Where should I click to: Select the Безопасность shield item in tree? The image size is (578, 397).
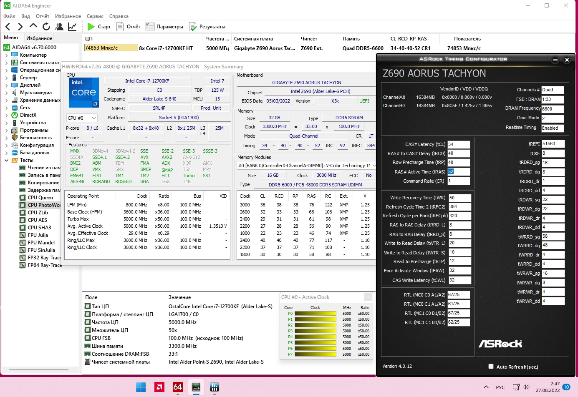tap(36, 138)
